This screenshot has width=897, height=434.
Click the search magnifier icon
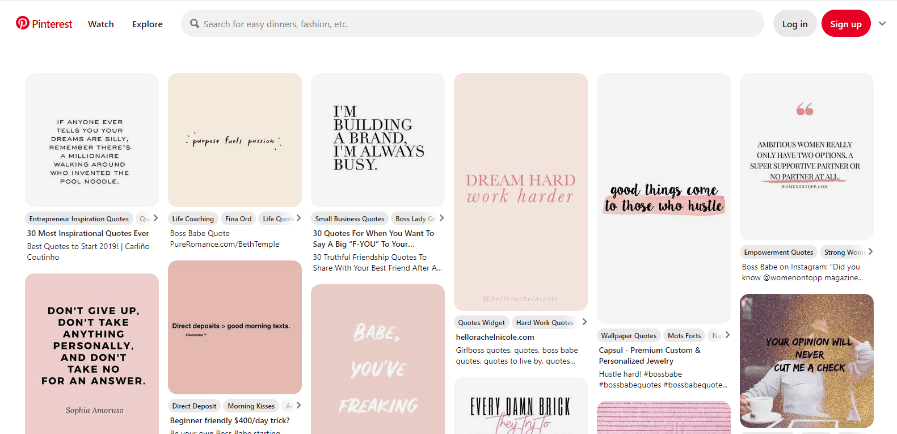[195, 23]
